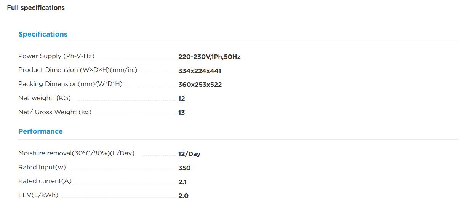This screenshot has height=201, width=461.
Task: Click the EEV(L/kWh) label
Action: [38, 195]
